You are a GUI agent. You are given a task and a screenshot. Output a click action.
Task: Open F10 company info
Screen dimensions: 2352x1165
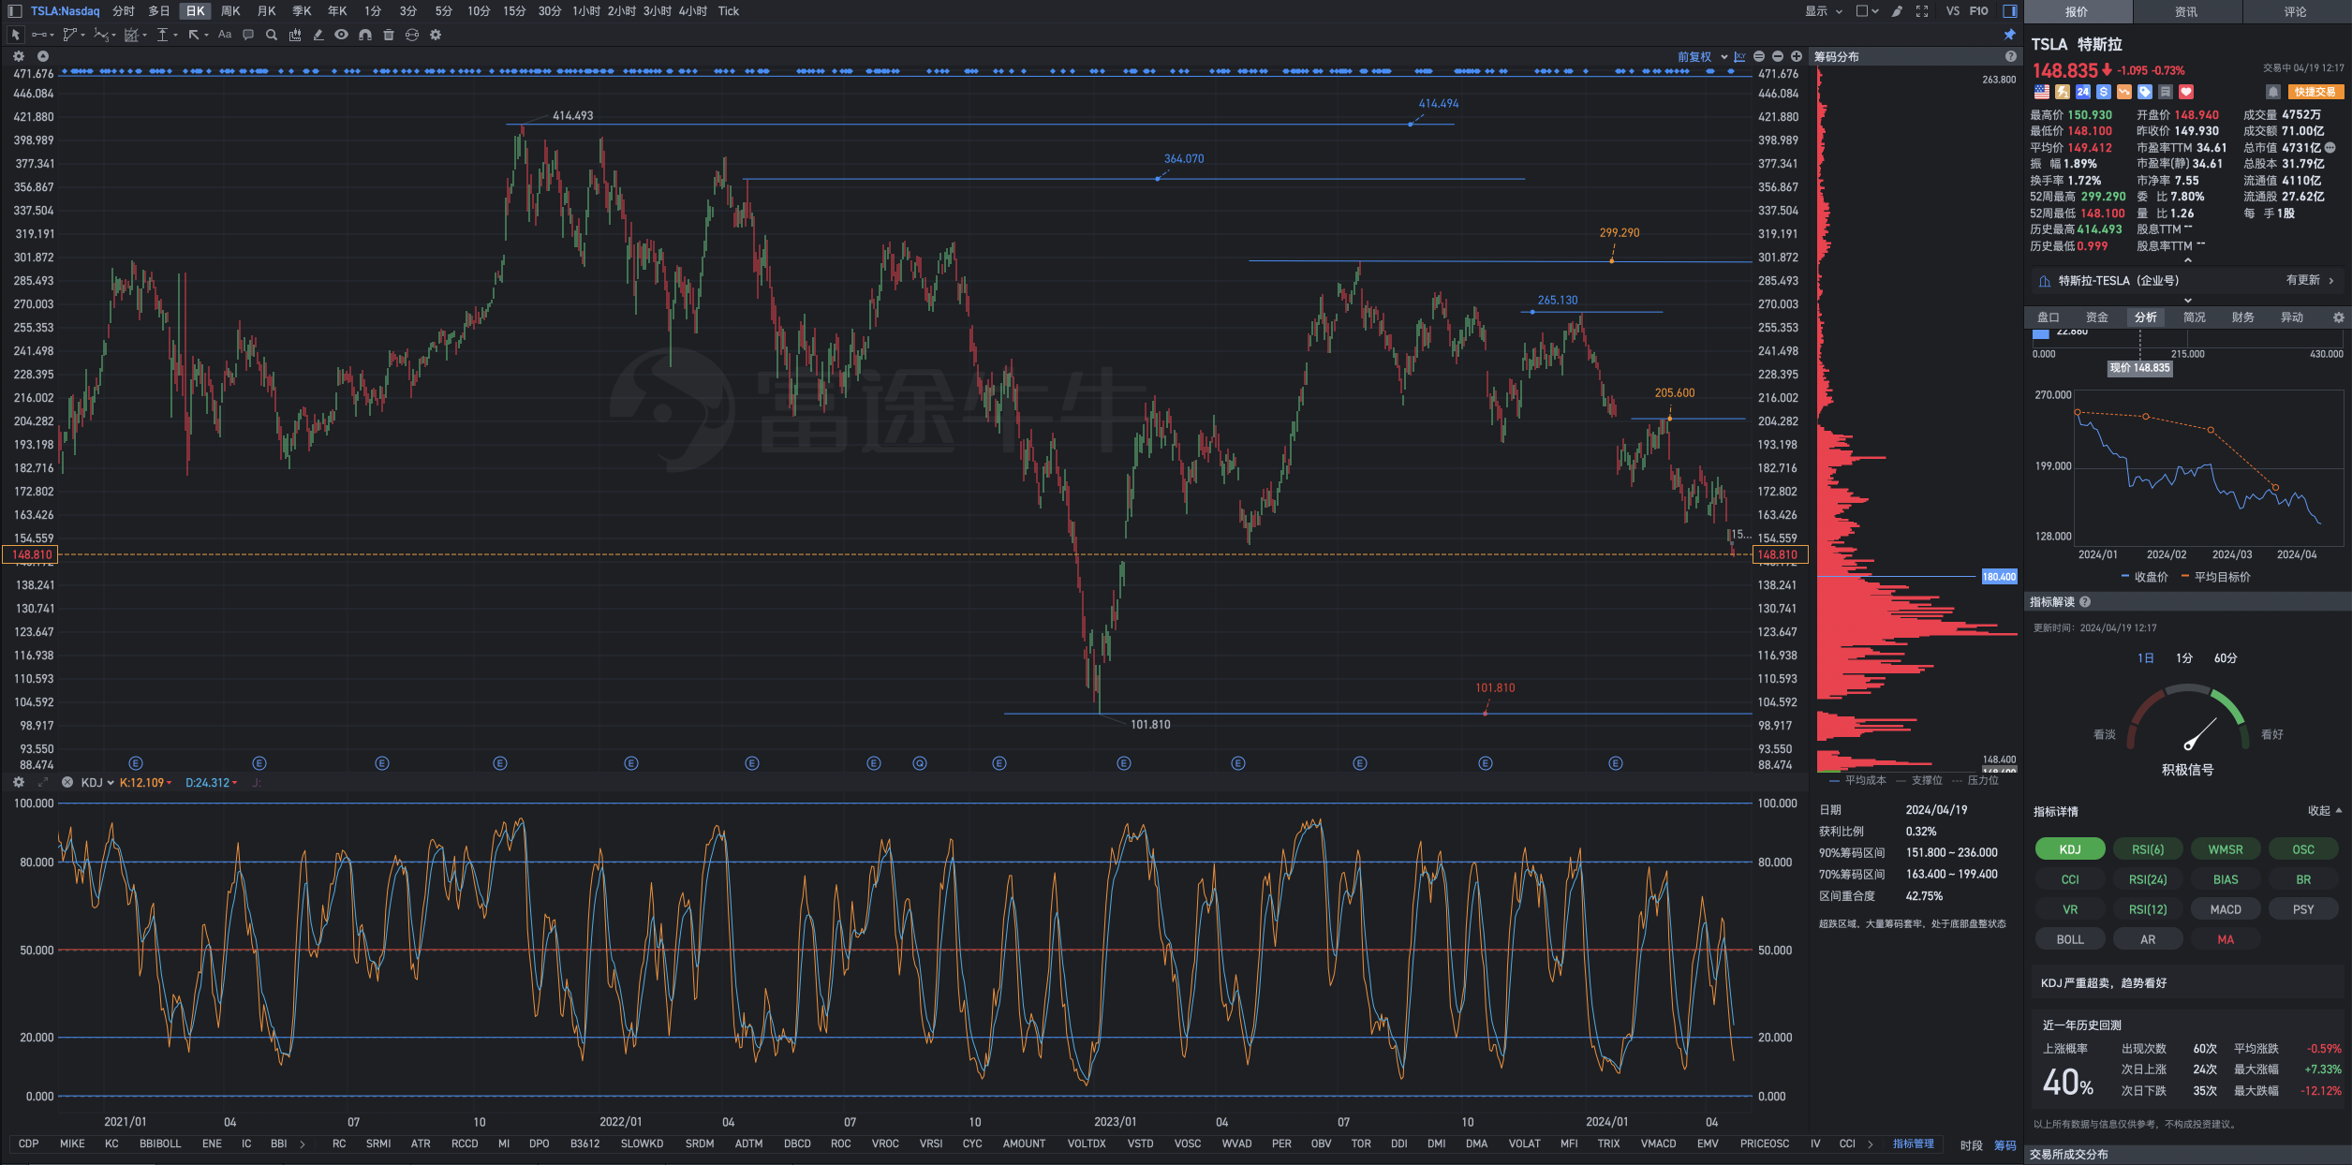[1979, 11]
